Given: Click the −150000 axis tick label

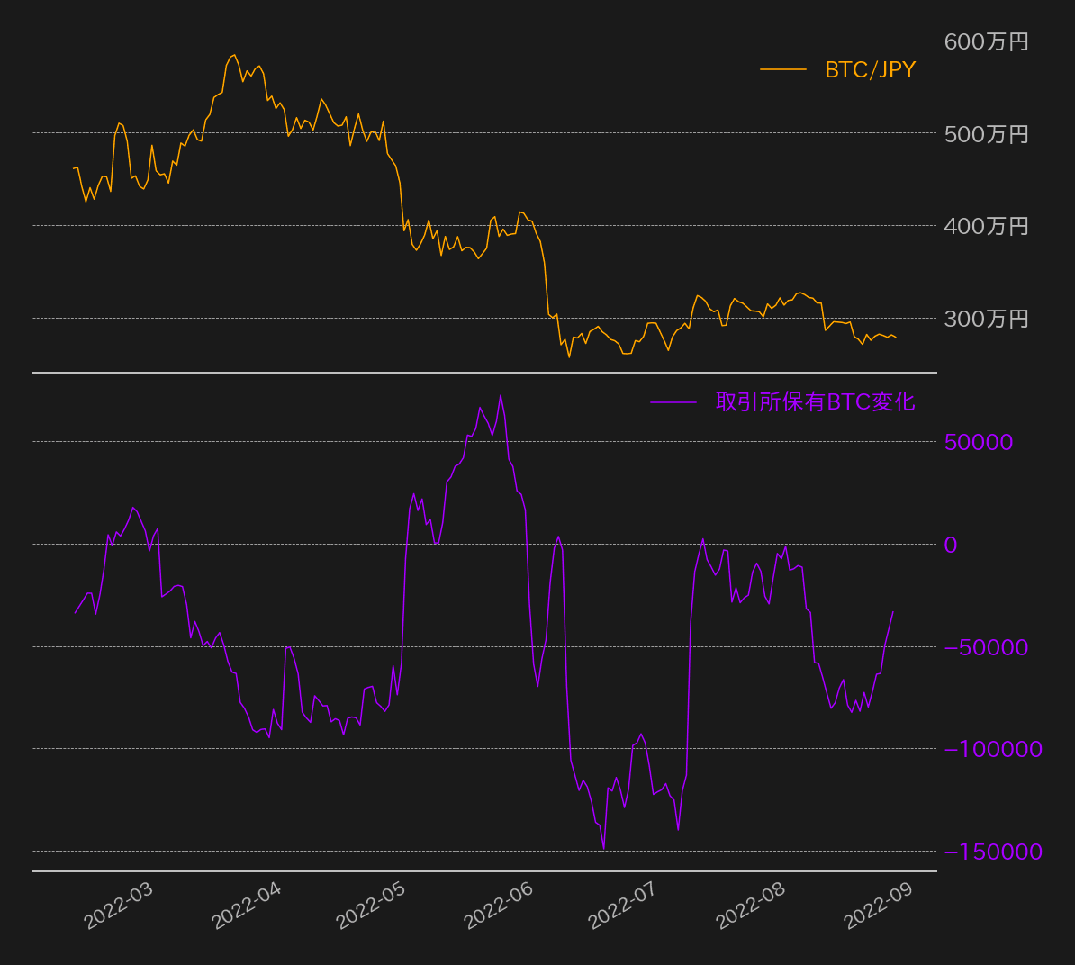Looking at the screenshot, I should [x=993, y=852].
